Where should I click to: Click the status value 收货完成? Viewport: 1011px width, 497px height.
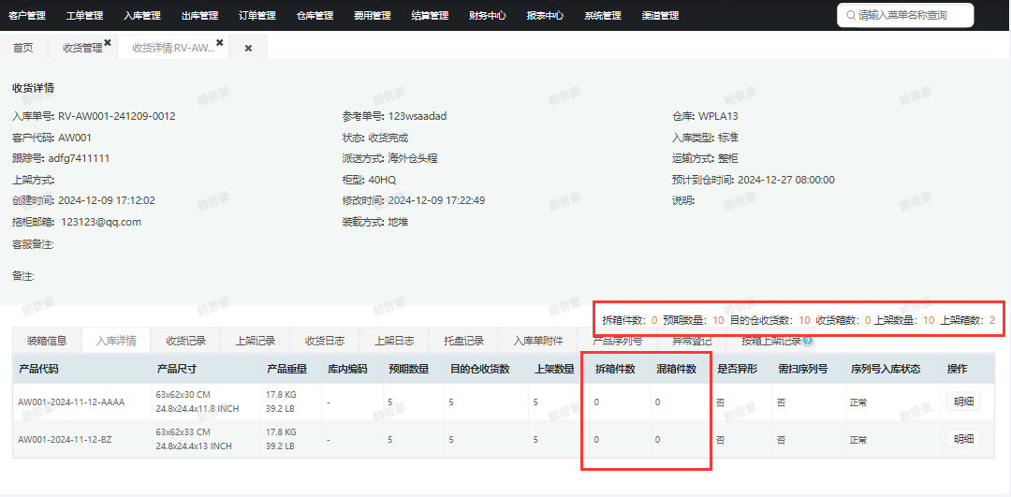[x=388, y=138]
